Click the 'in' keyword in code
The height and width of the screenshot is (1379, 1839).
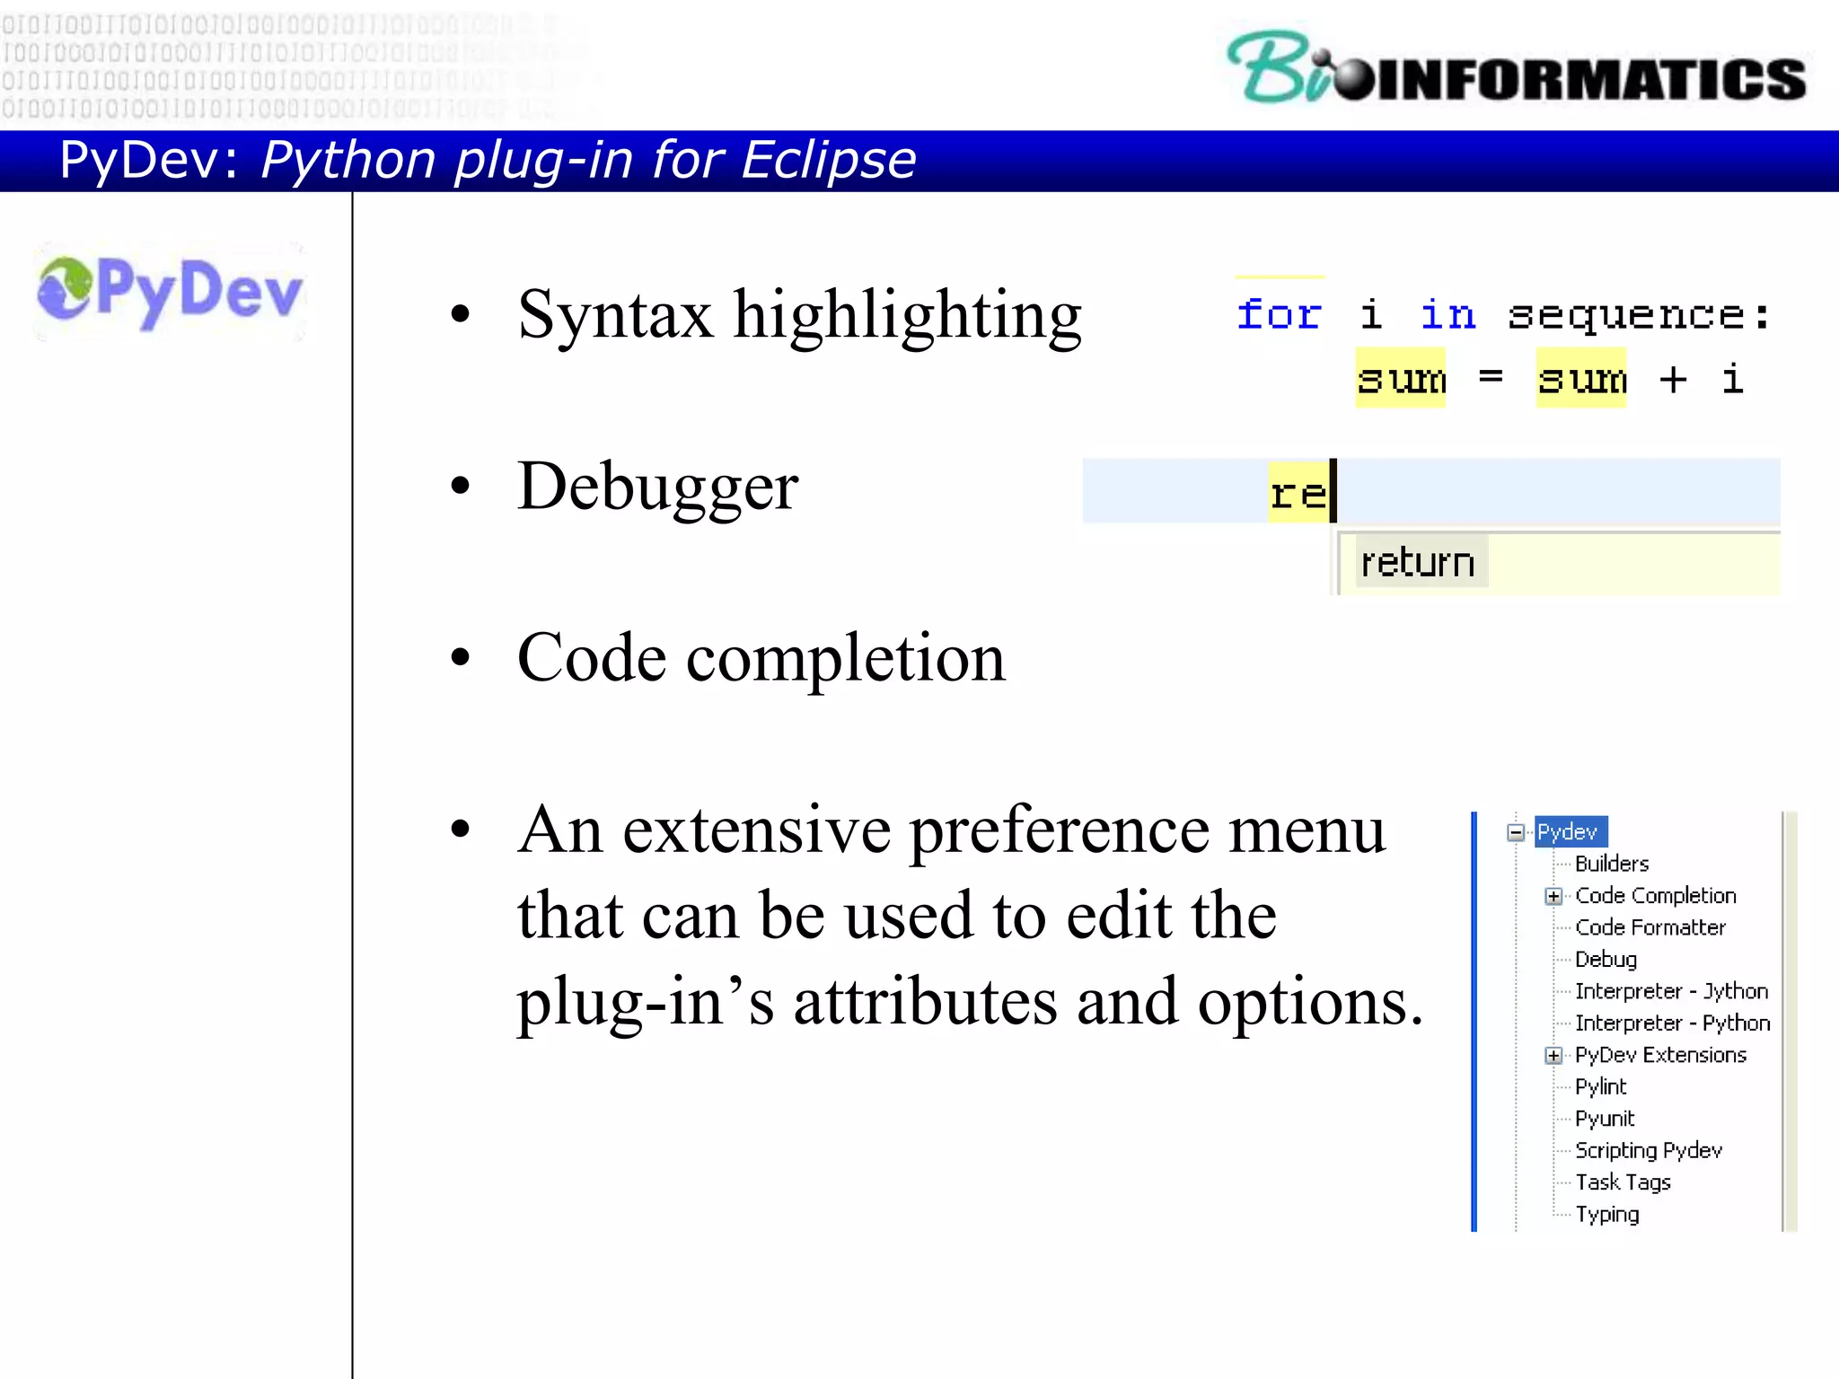click(x=1448, y=315)
